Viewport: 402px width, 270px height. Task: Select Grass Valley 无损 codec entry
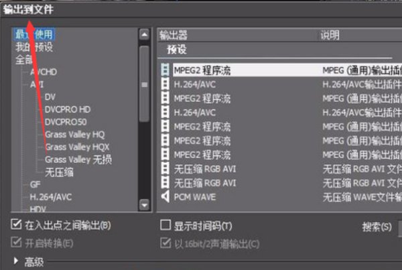pyautogui.click(x=78, y=159)
